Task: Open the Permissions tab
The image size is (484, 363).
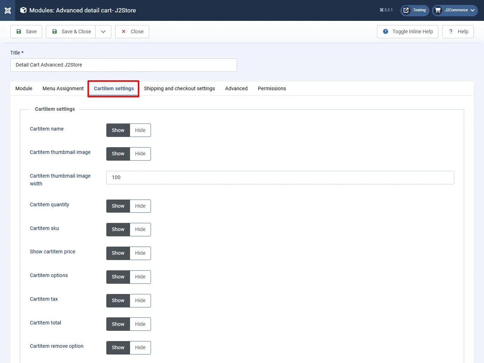Action: (272, 88)
